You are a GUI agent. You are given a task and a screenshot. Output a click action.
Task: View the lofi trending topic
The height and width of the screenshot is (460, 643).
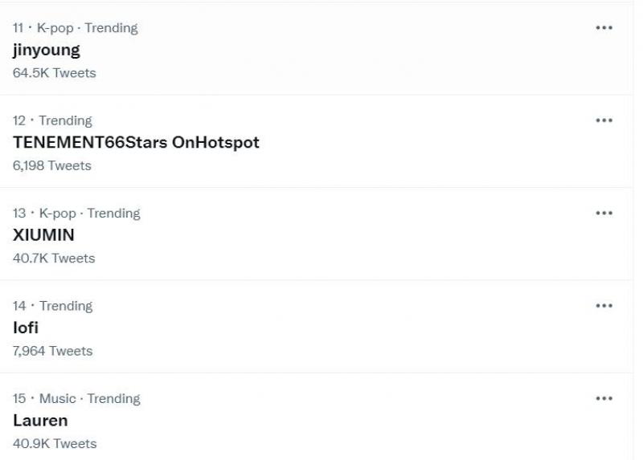26,328
